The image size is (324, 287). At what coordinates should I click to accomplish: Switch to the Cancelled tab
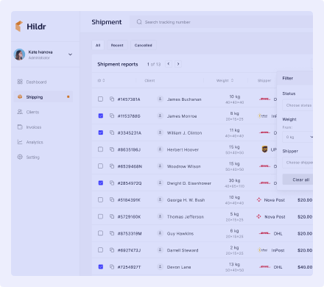143,46
